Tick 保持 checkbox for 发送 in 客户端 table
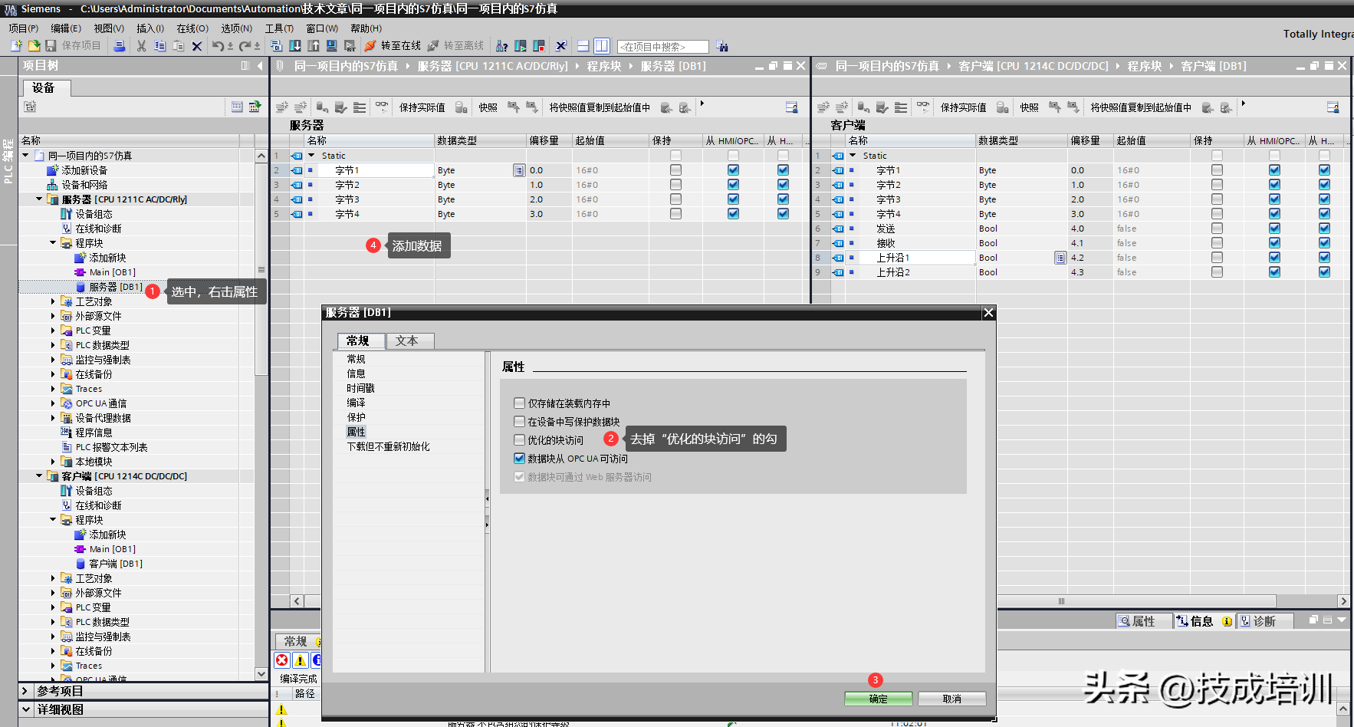 point(1217,229)
